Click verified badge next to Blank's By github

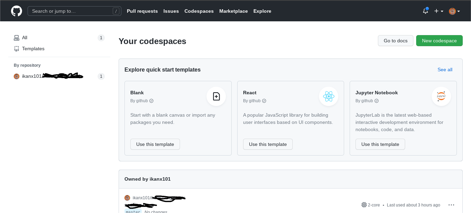(151, 101)
